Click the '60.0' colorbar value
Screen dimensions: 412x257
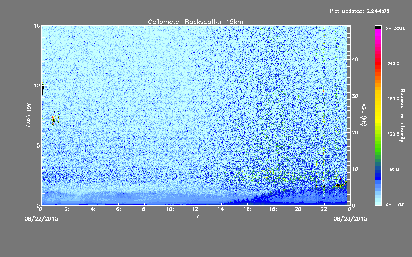(x=394, y=169)
